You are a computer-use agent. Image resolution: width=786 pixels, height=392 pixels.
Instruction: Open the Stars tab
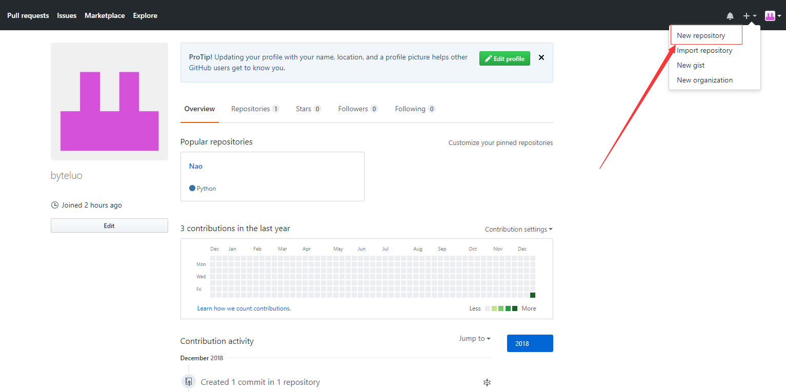click(x=308, y=109)
